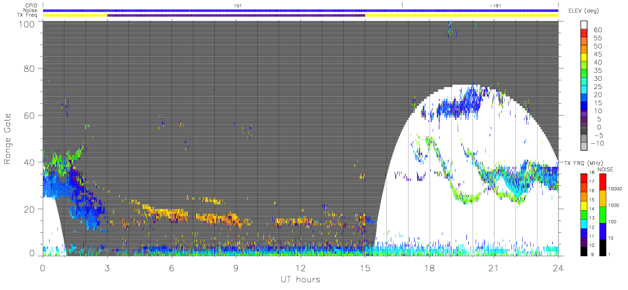Click the purple segment of TX Freq bar
Viewport: 628px width, 290px height.
236,15
